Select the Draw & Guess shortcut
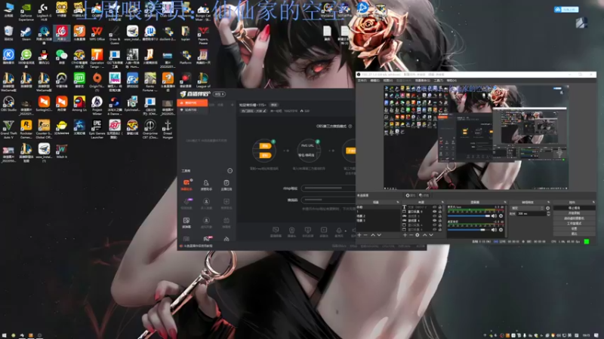The width and height of the screenshot is (604, 339). (115, 35)
